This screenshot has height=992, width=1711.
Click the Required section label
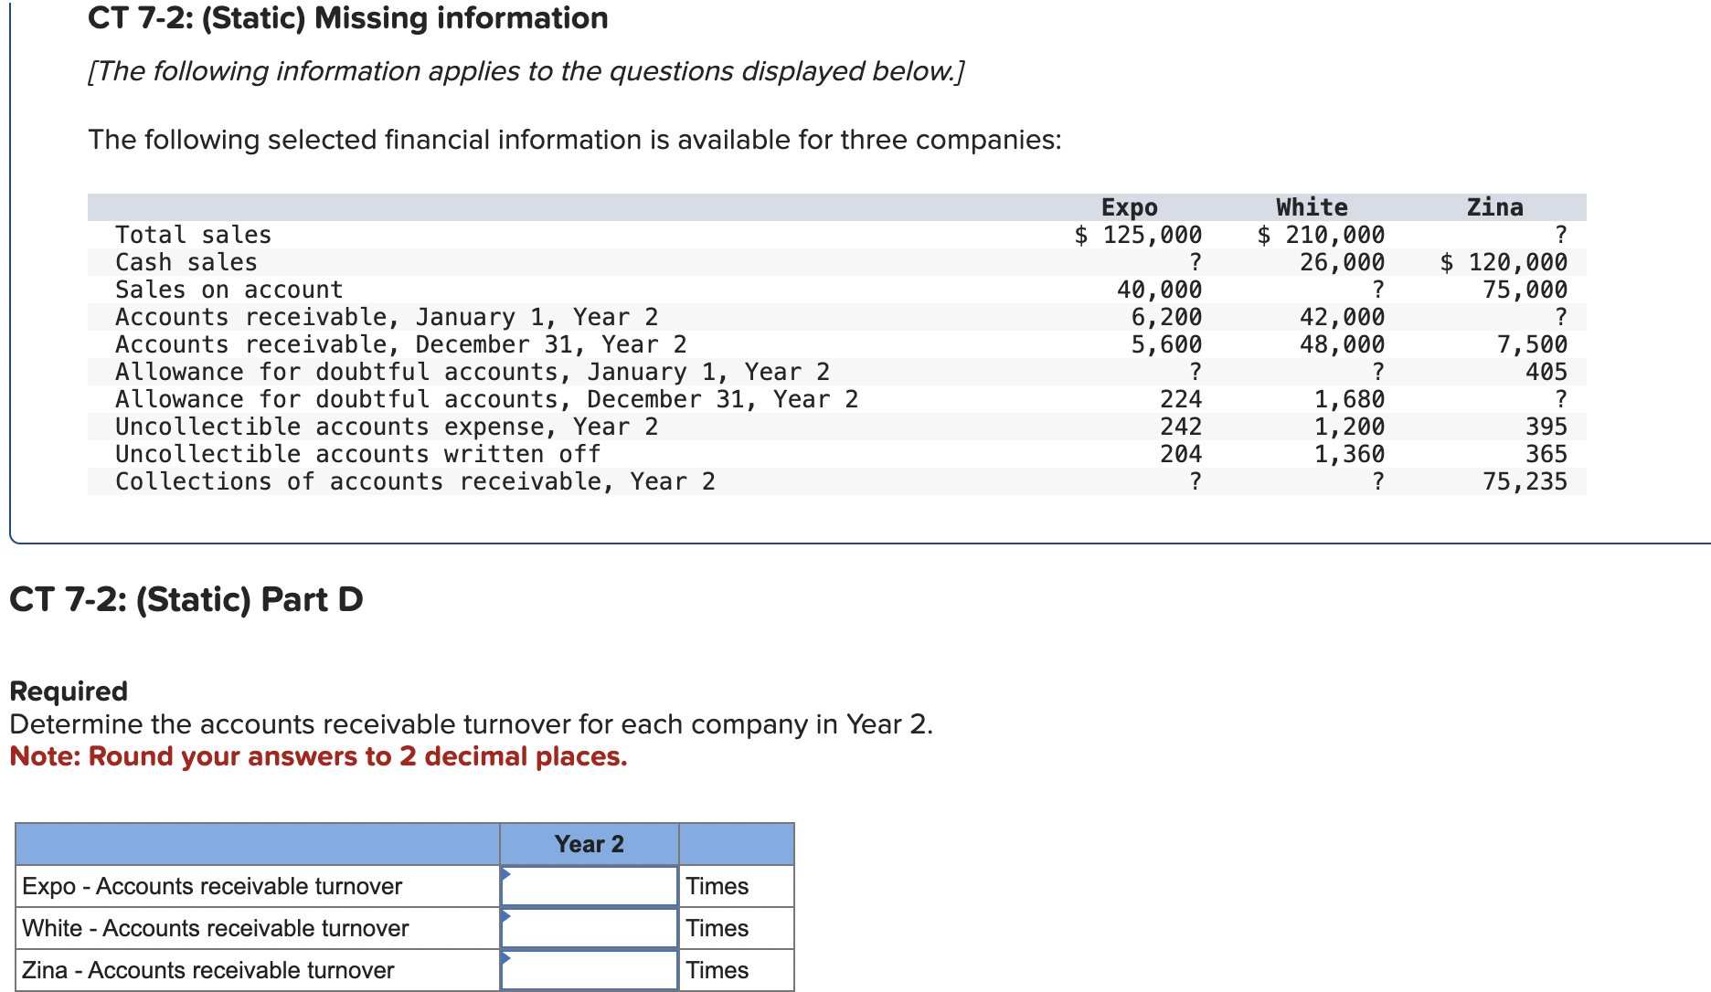[68, 691]
